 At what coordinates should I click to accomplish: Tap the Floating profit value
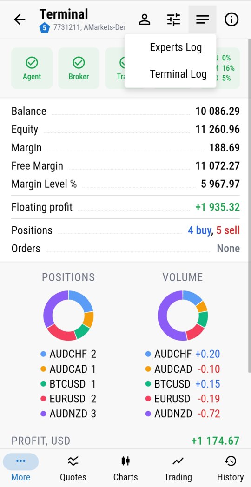point(218,207)
